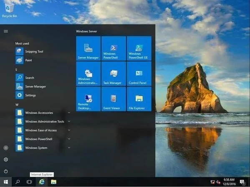The image size is (250, 187).
Task: Expand the Windows Administrative Tools chevron
Action: (69, 121)
